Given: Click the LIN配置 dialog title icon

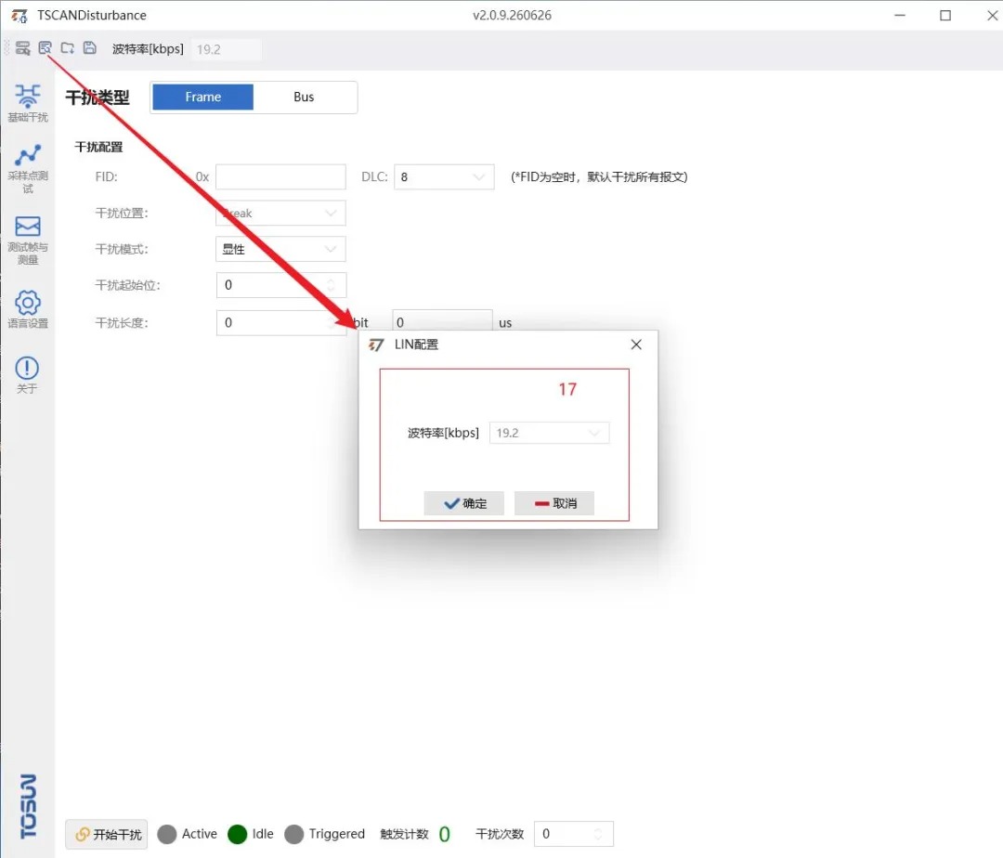Looking at the screenshot, I should [376, 344].
